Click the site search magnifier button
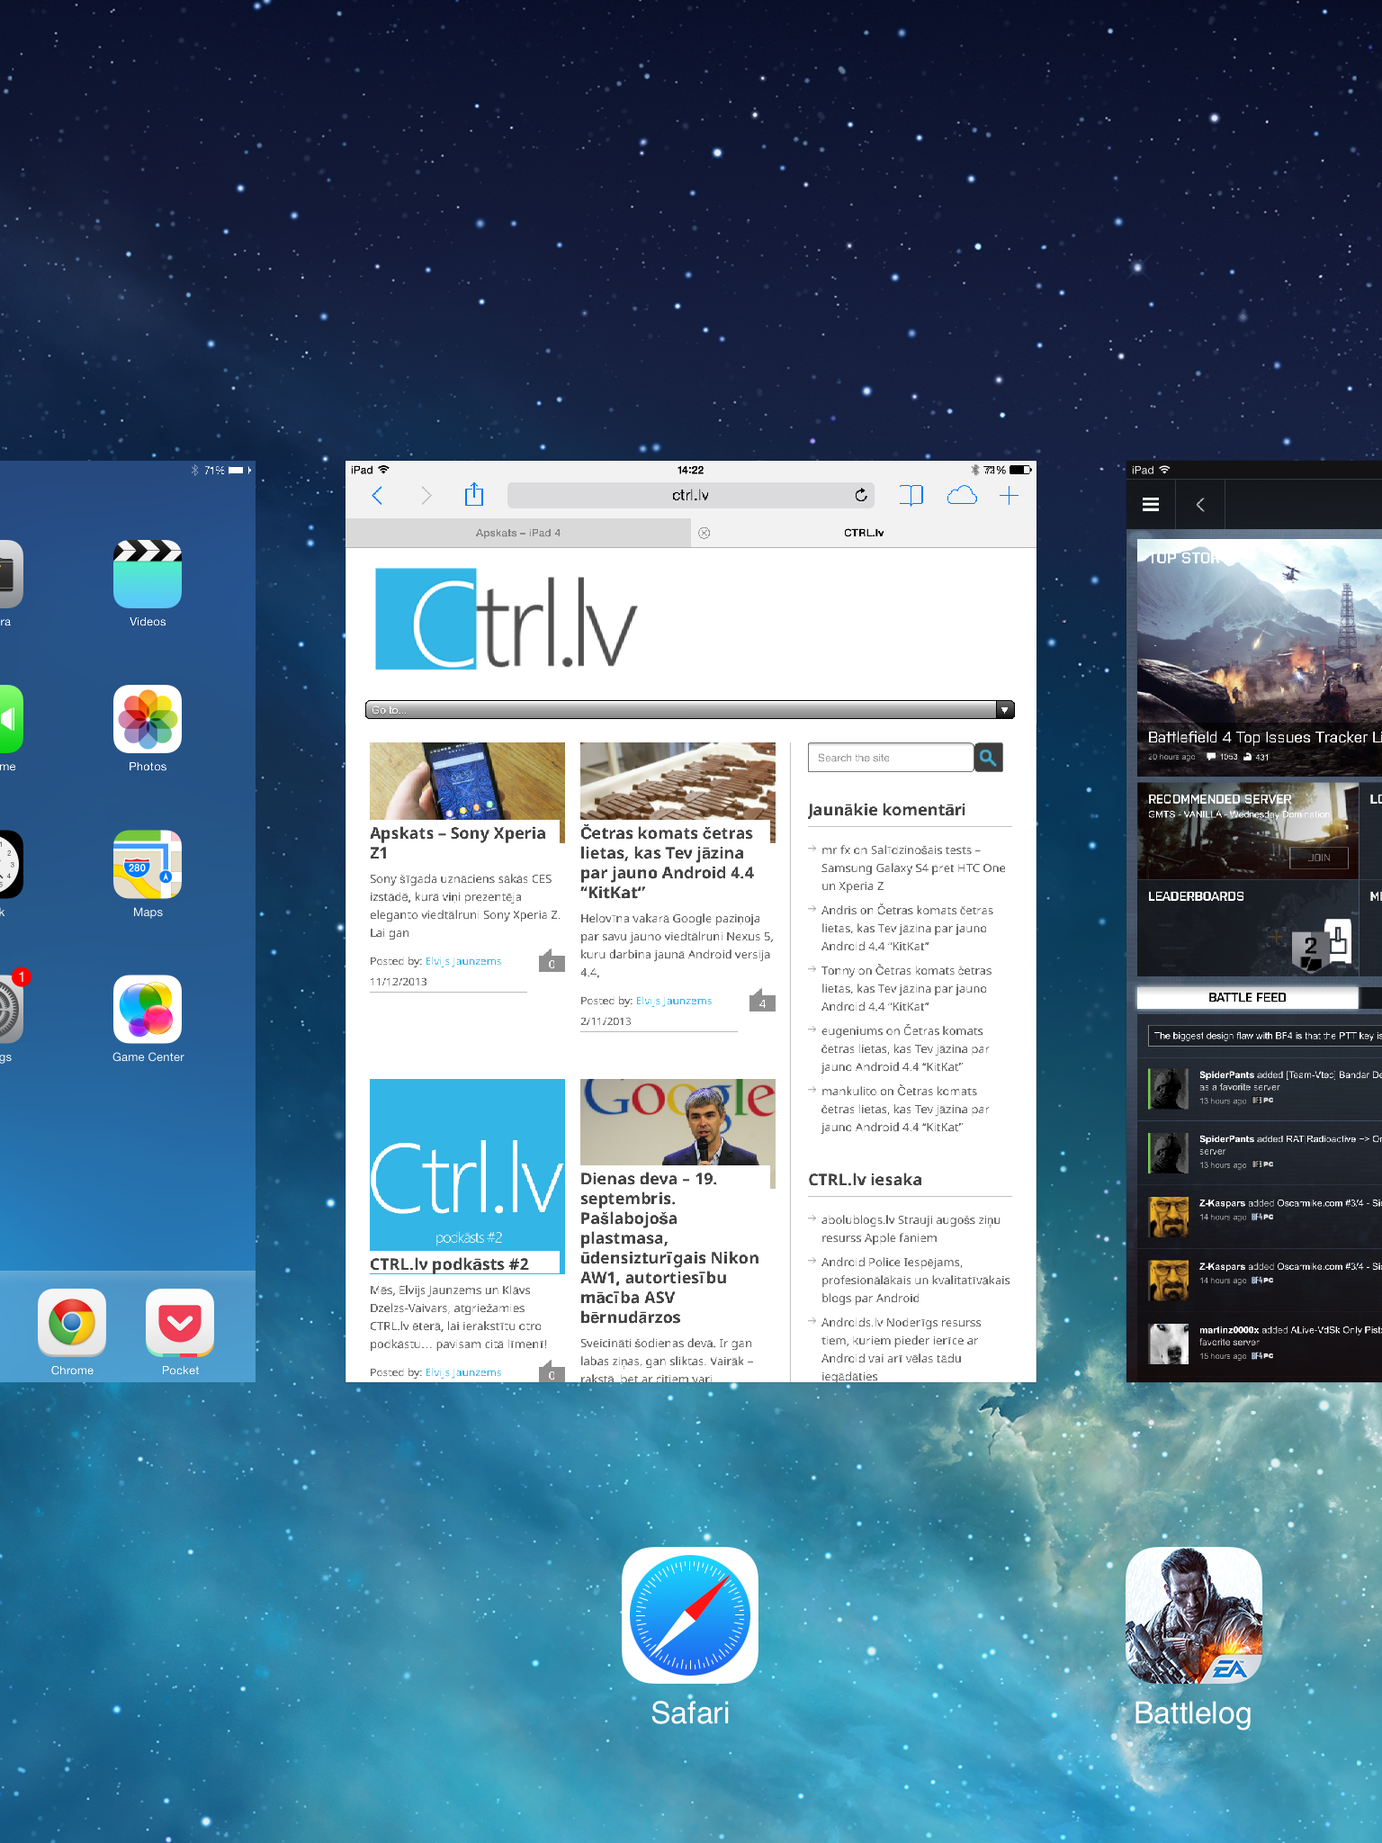 coord(988,758)
